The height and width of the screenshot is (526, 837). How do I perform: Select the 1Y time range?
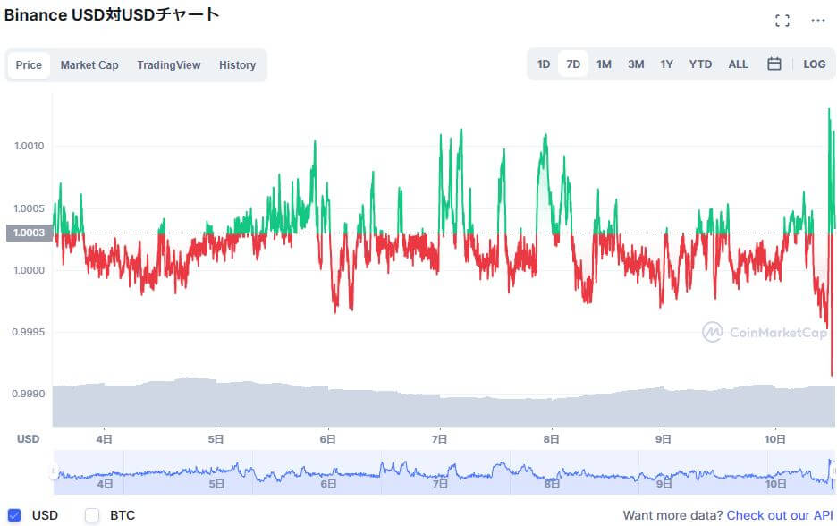tap(666, 64)
